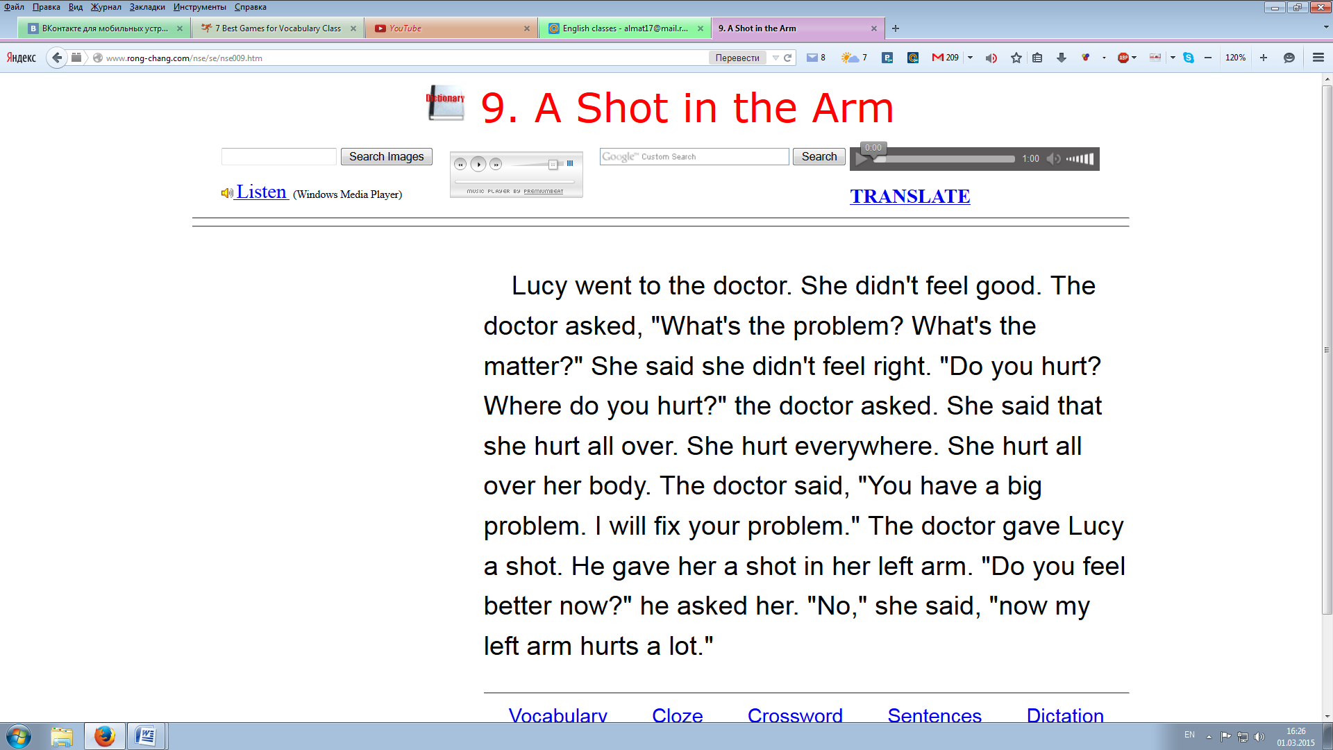Expand the Gmail notifier dropdown arrow
This screenshot has height=750, width=1333.
971,58
